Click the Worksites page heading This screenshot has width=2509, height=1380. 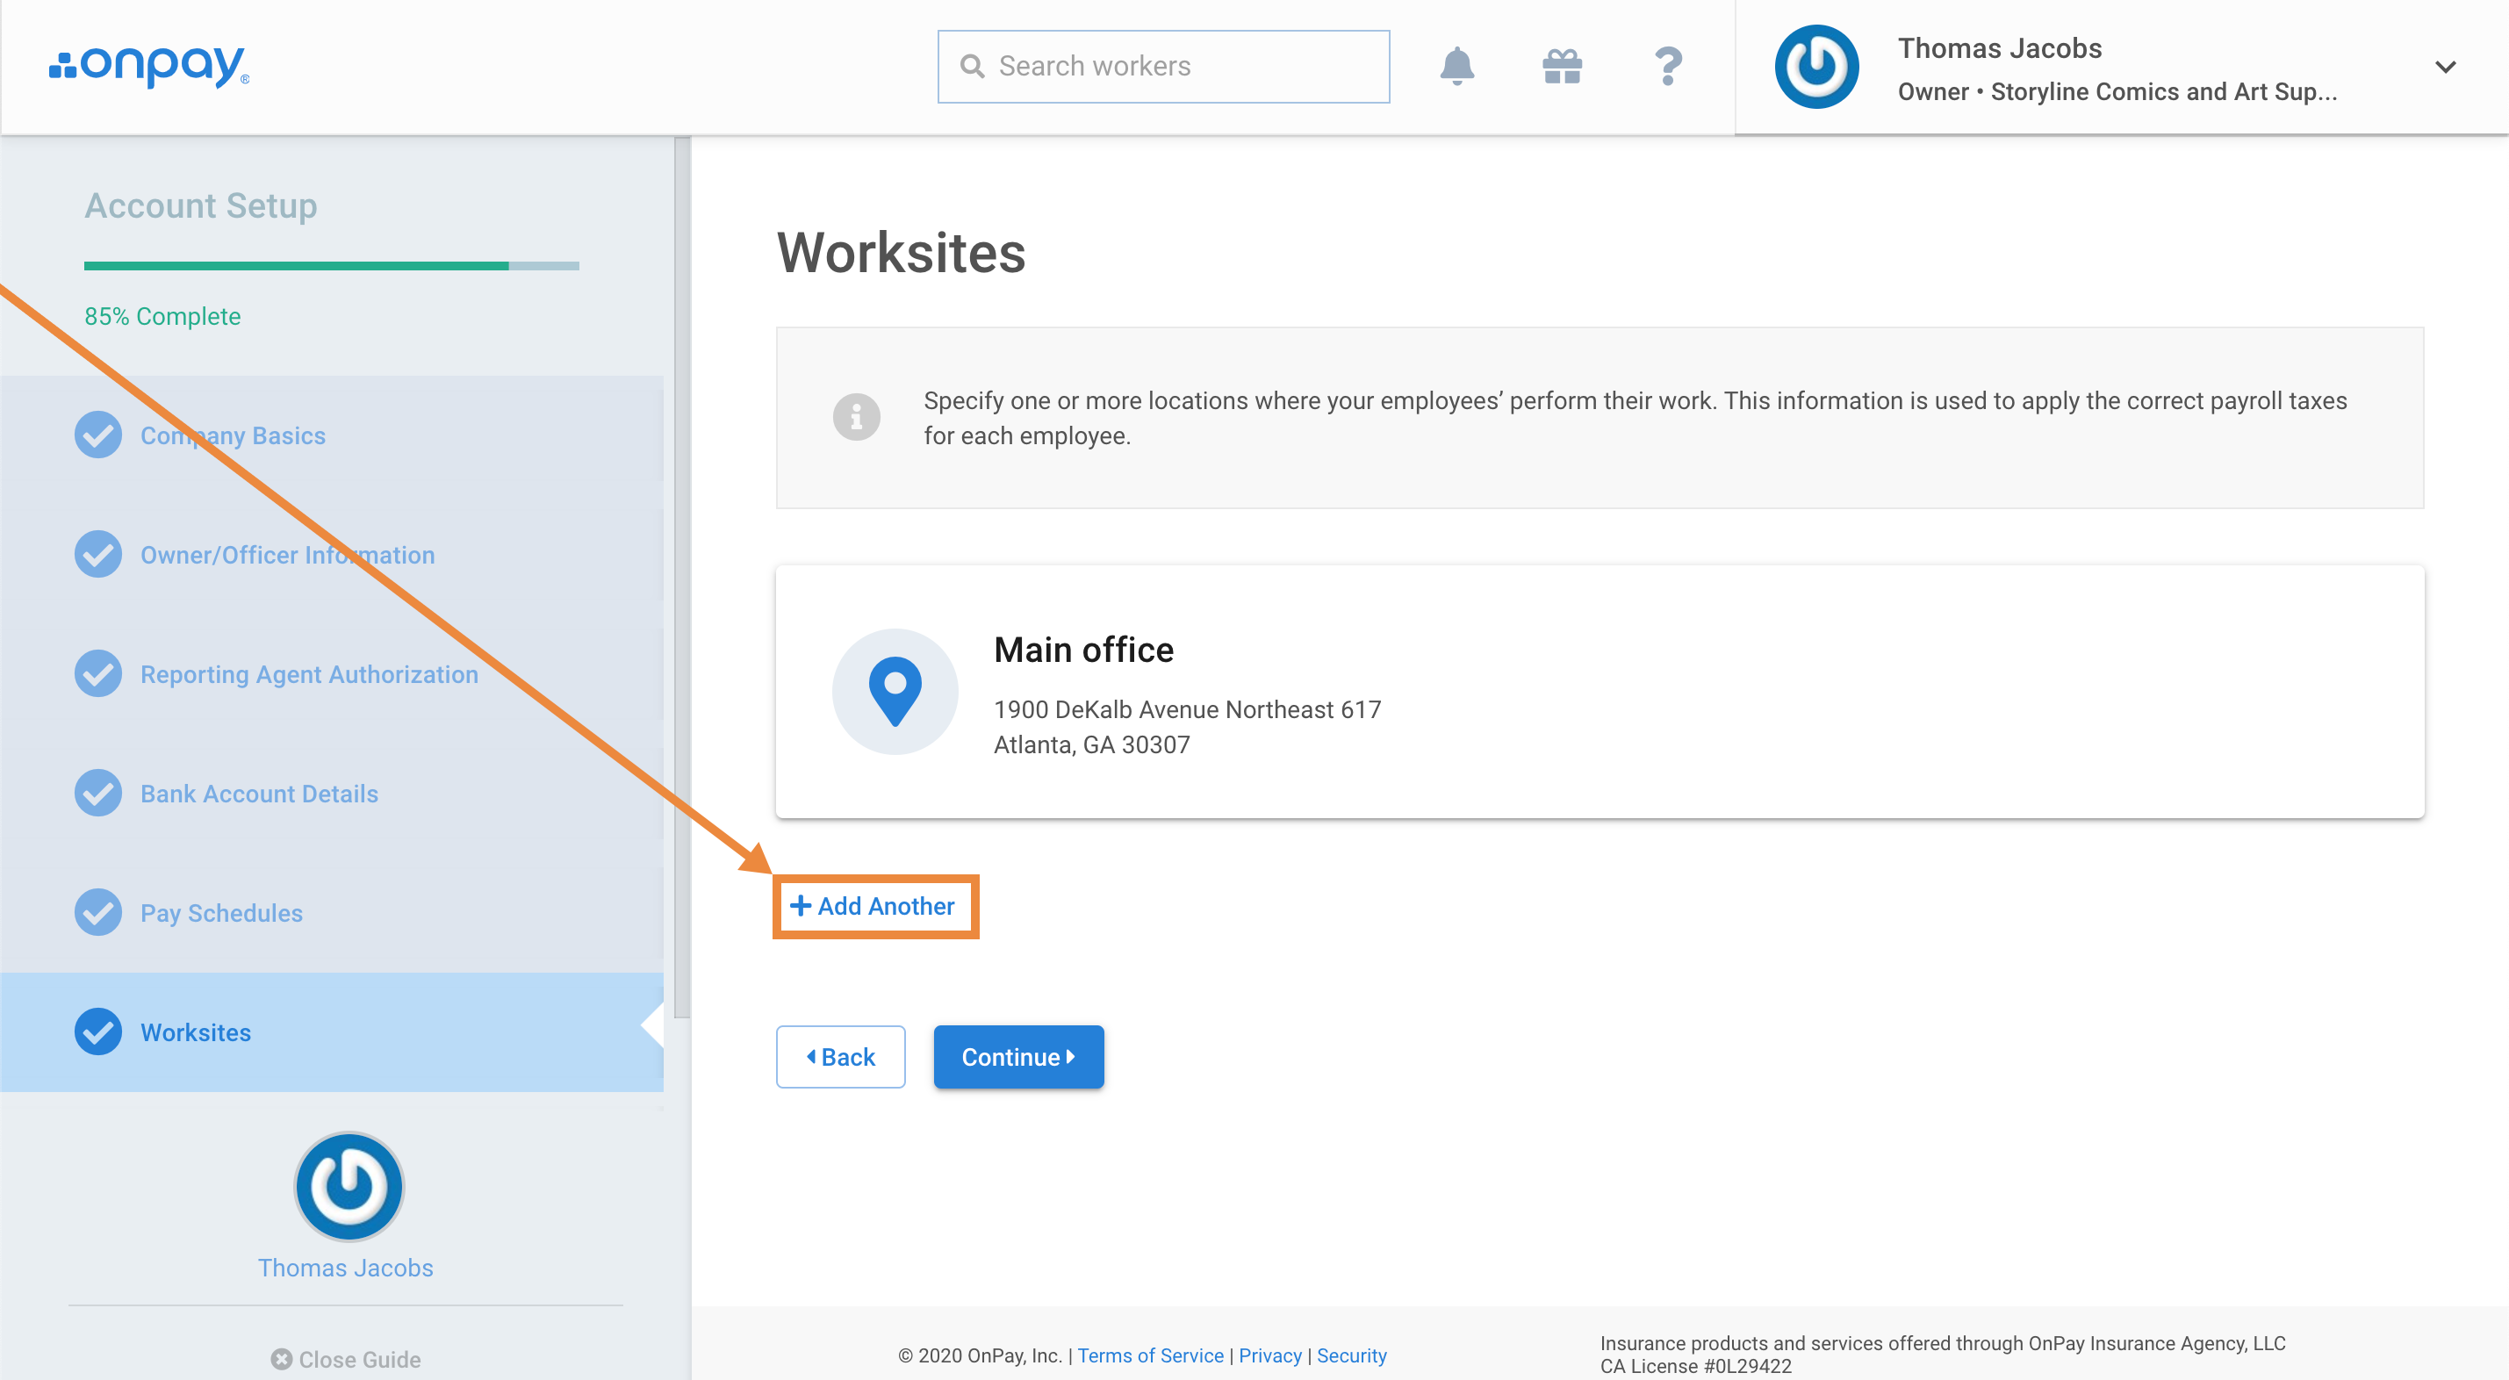(x=901, y=253)
